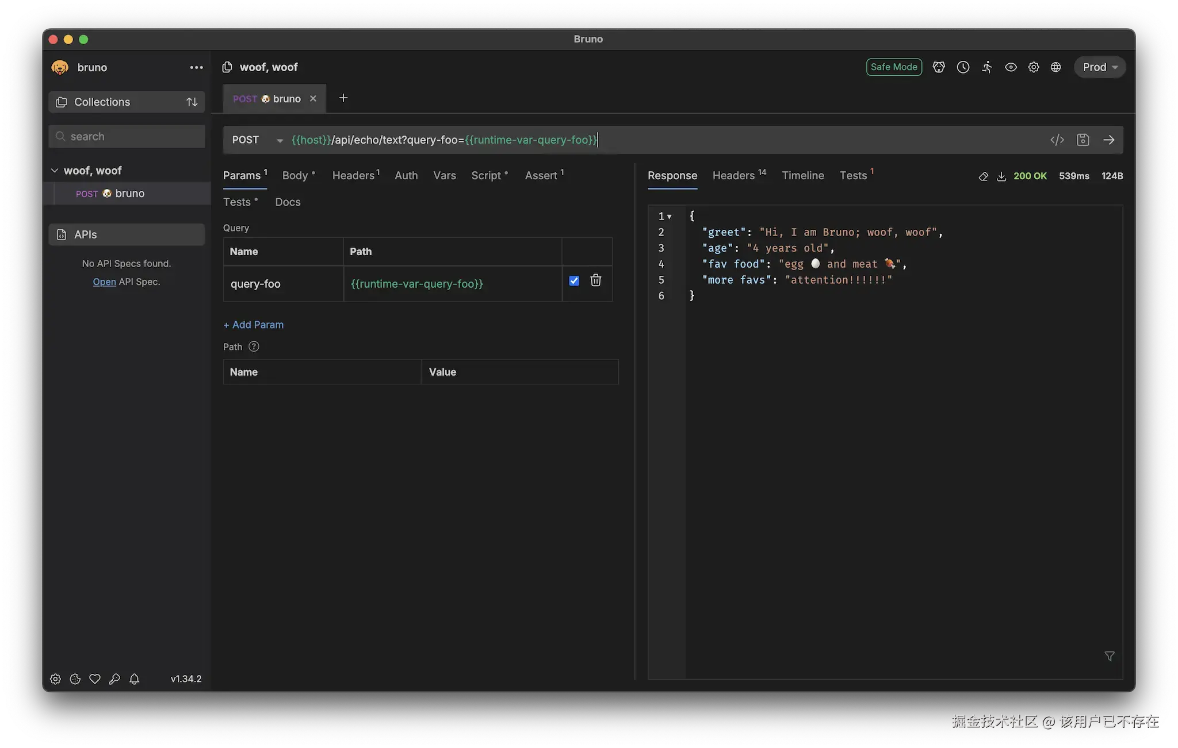Viewport: 1178px width, 748px height.
Task: Open the runner icon in toolbar
Action: [987, 67]
